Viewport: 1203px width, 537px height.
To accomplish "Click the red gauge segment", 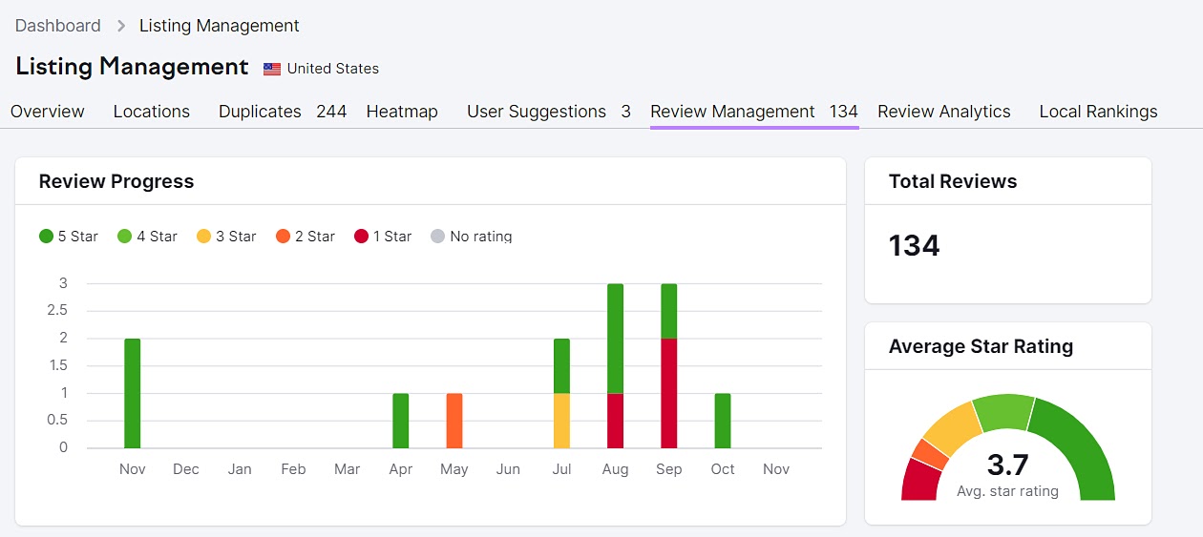I will tap(919, 481).
